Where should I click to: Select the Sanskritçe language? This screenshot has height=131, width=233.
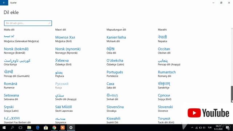(x=164, y=85)
